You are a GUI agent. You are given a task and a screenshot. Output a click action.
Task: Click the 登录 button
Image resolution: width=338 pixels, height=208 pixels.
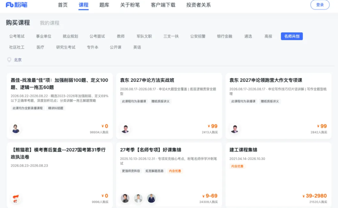coord(320,5)
